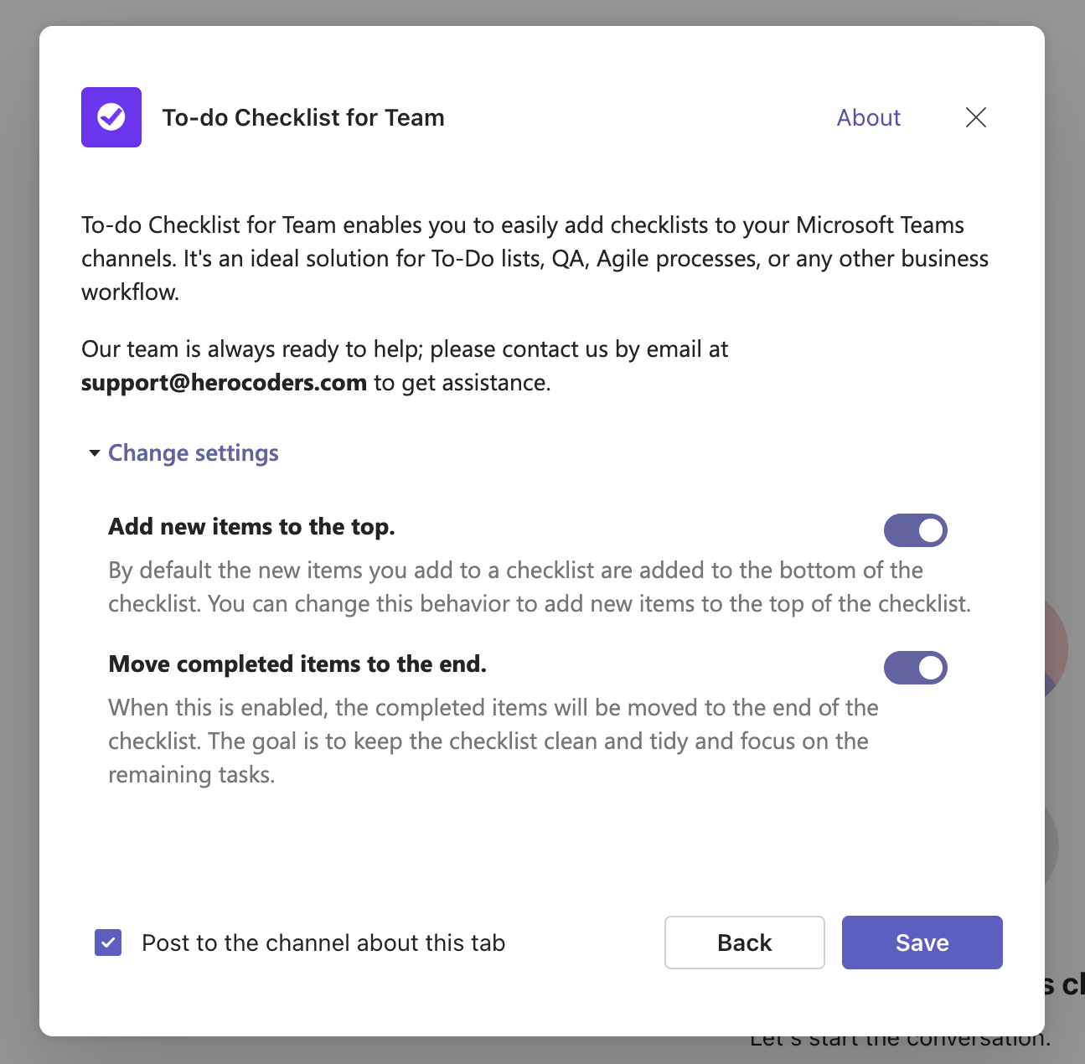This screenshot has height=1064, width=1085.
Task: Open the About link
Action: pyautogui.click(x=868, y=117)
